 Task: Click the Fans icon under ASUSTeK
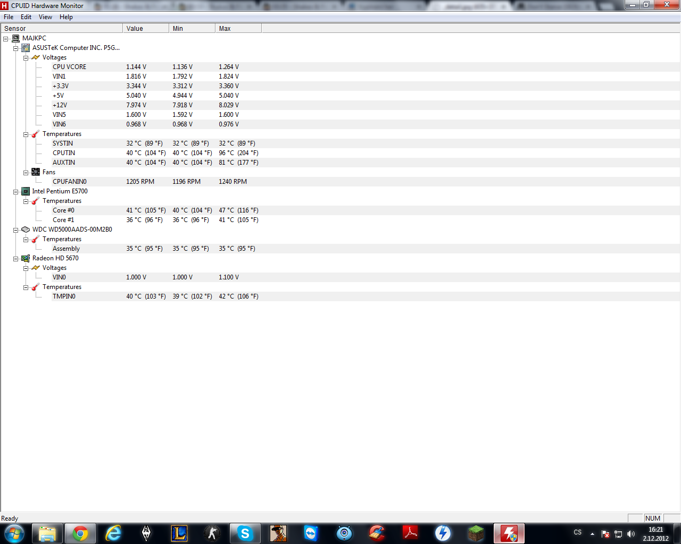pyautogui.click(x=36, y=172)
